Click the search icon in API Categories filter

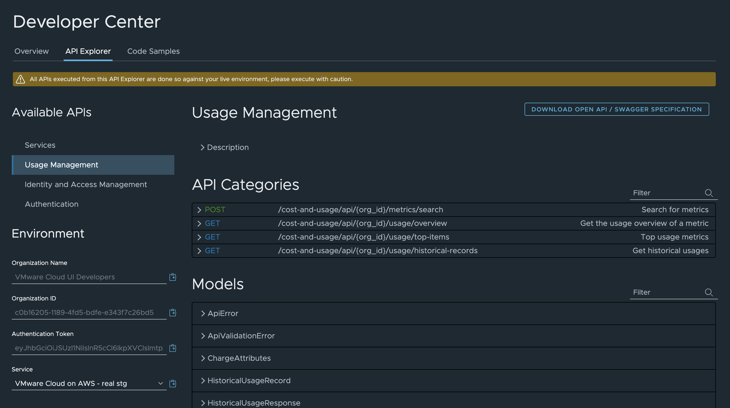(x=709, y=193)
